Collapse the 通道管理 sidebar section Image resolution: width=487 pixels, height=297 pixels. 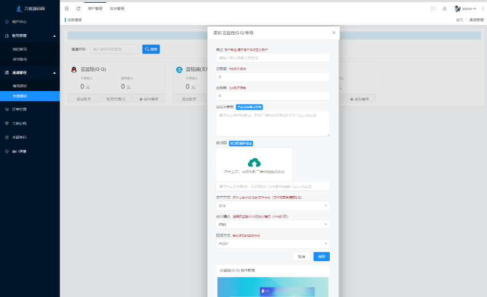(x=30, y=73)
